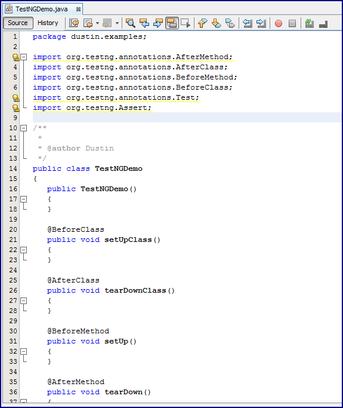Image resolution: width=343 pixels, height=408 pixels.
Task: Click 'public void setUp()' line
Action: point(92,341)
